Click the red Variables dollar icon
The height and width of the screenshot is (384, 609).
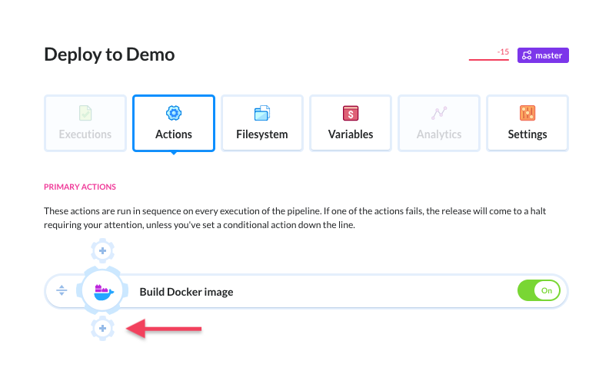351,113
